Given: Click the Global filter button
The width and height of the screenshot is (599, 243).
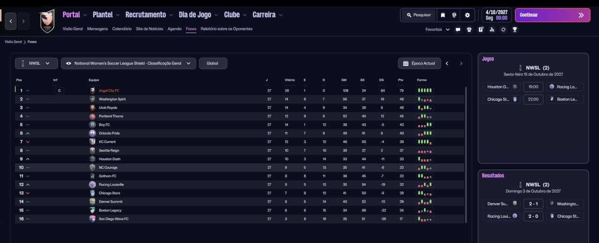Looking at the screenshot, I should point(213,63).
